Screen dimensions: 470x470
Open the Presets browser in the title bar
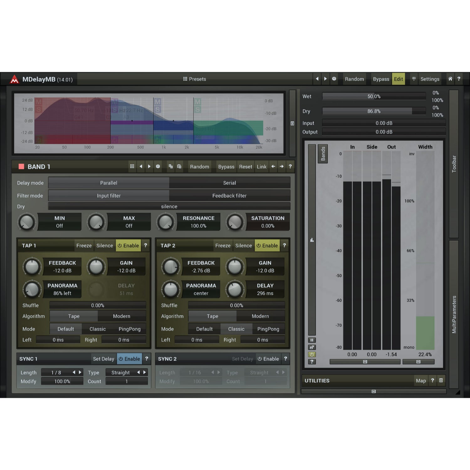195,79
